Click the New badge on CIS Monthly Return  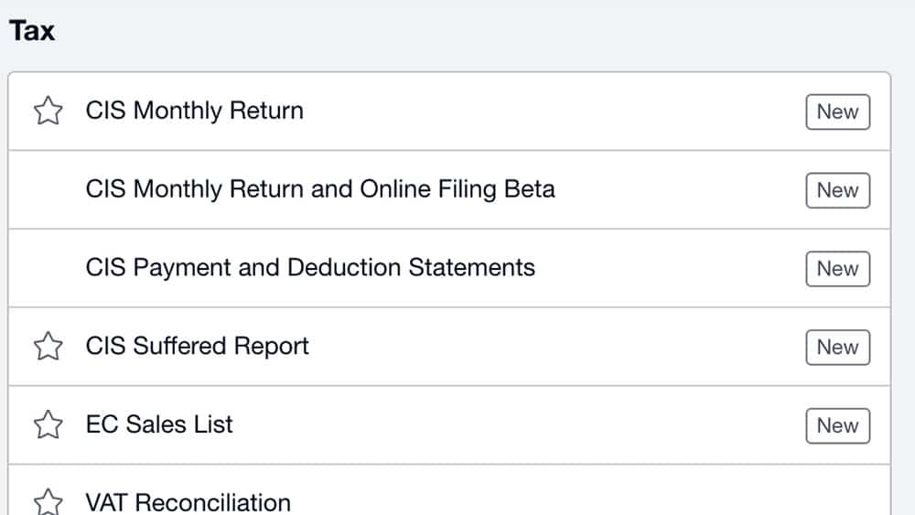[837, 112]
